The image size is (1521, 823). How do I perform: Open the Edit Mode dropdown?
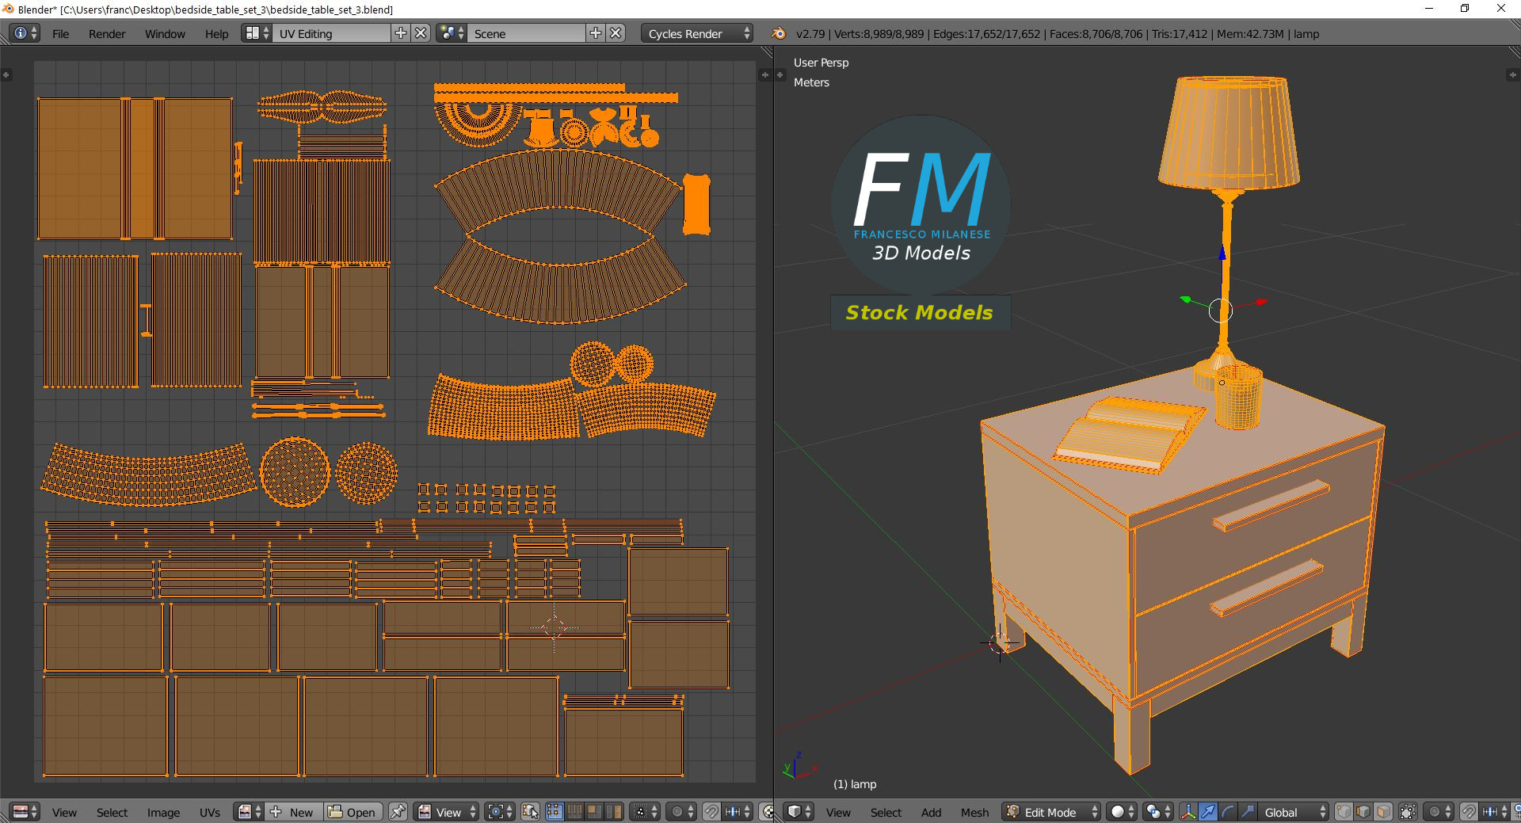tap(1052, 812)
